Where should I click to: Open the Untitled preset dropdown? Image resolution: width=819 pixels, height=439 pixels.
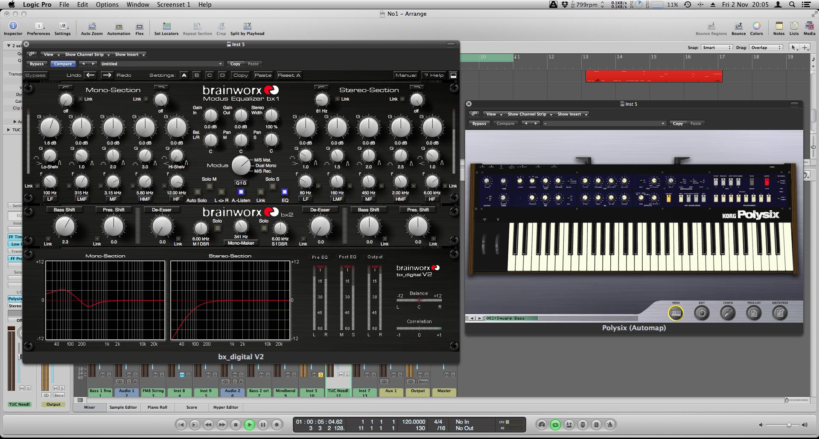[161, 64]
